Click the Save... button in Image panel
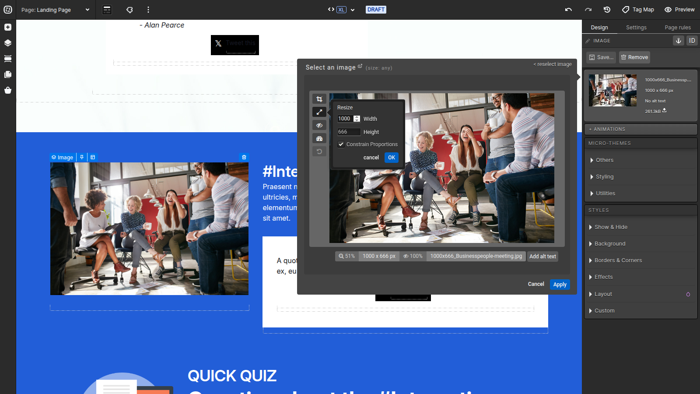 click(x=601, y=57)
